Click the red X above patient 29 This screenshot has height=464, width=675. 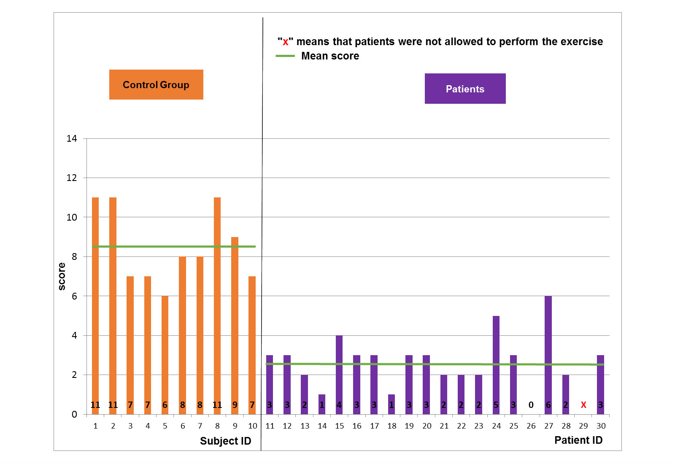[583, 405]
